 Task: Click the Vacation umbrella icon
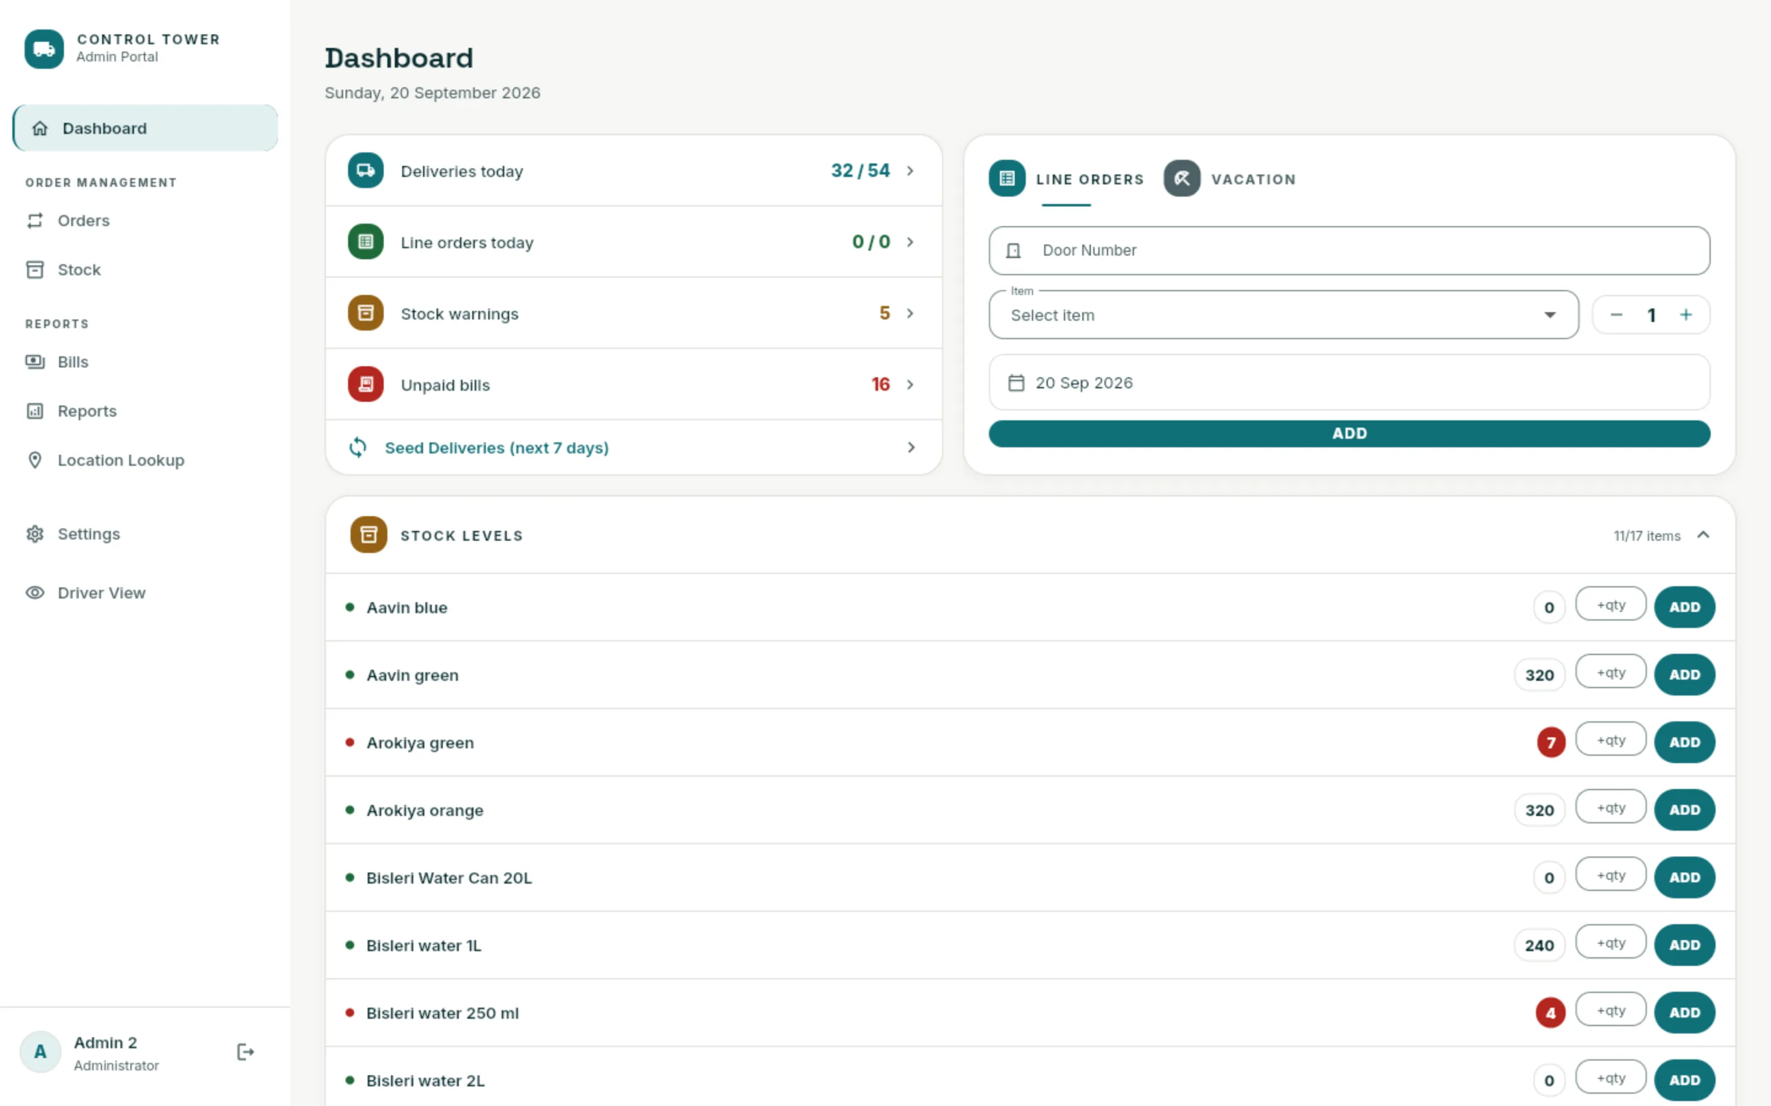[1182, 178]
